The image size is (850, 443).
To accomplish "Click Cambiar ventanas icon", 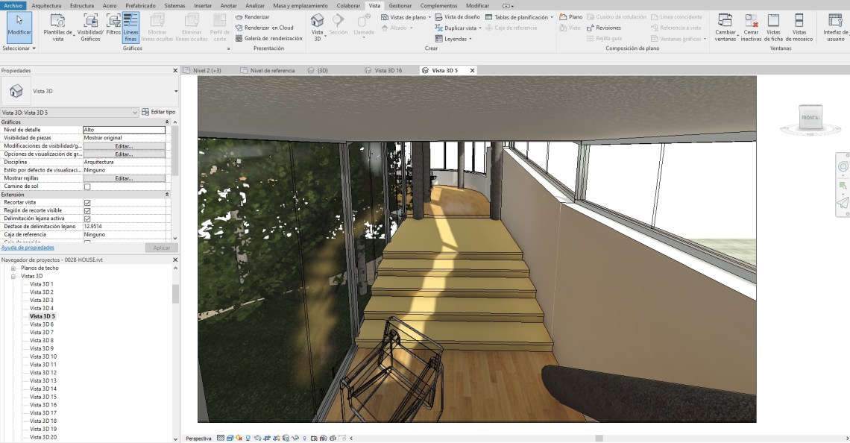I will pyautogui.click(x=725, y=22).
